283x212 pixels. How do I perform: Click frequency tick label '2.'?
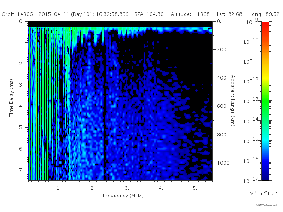93,188
